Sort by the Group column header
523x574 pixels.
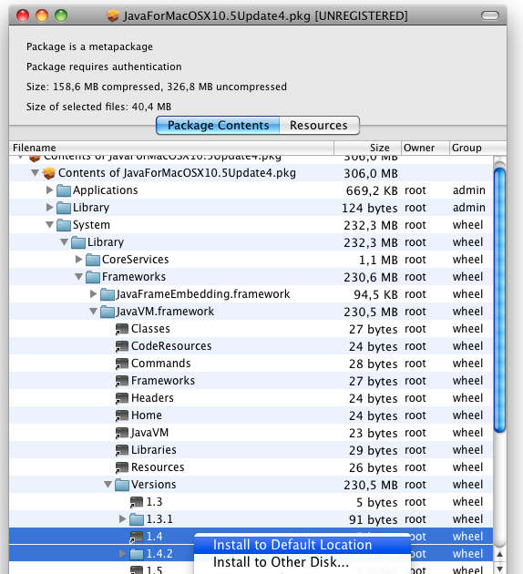(477, 148)
